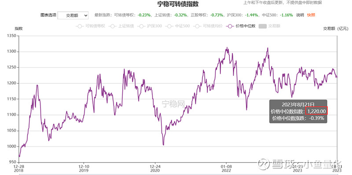Viewport: 352px width, 175px height.
Task: Click the gray 交易额 legend rectangle
Action: tap(263, 26)
